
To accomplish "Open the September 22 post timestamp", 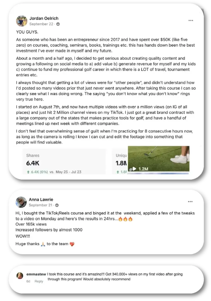I will (41, 24).
